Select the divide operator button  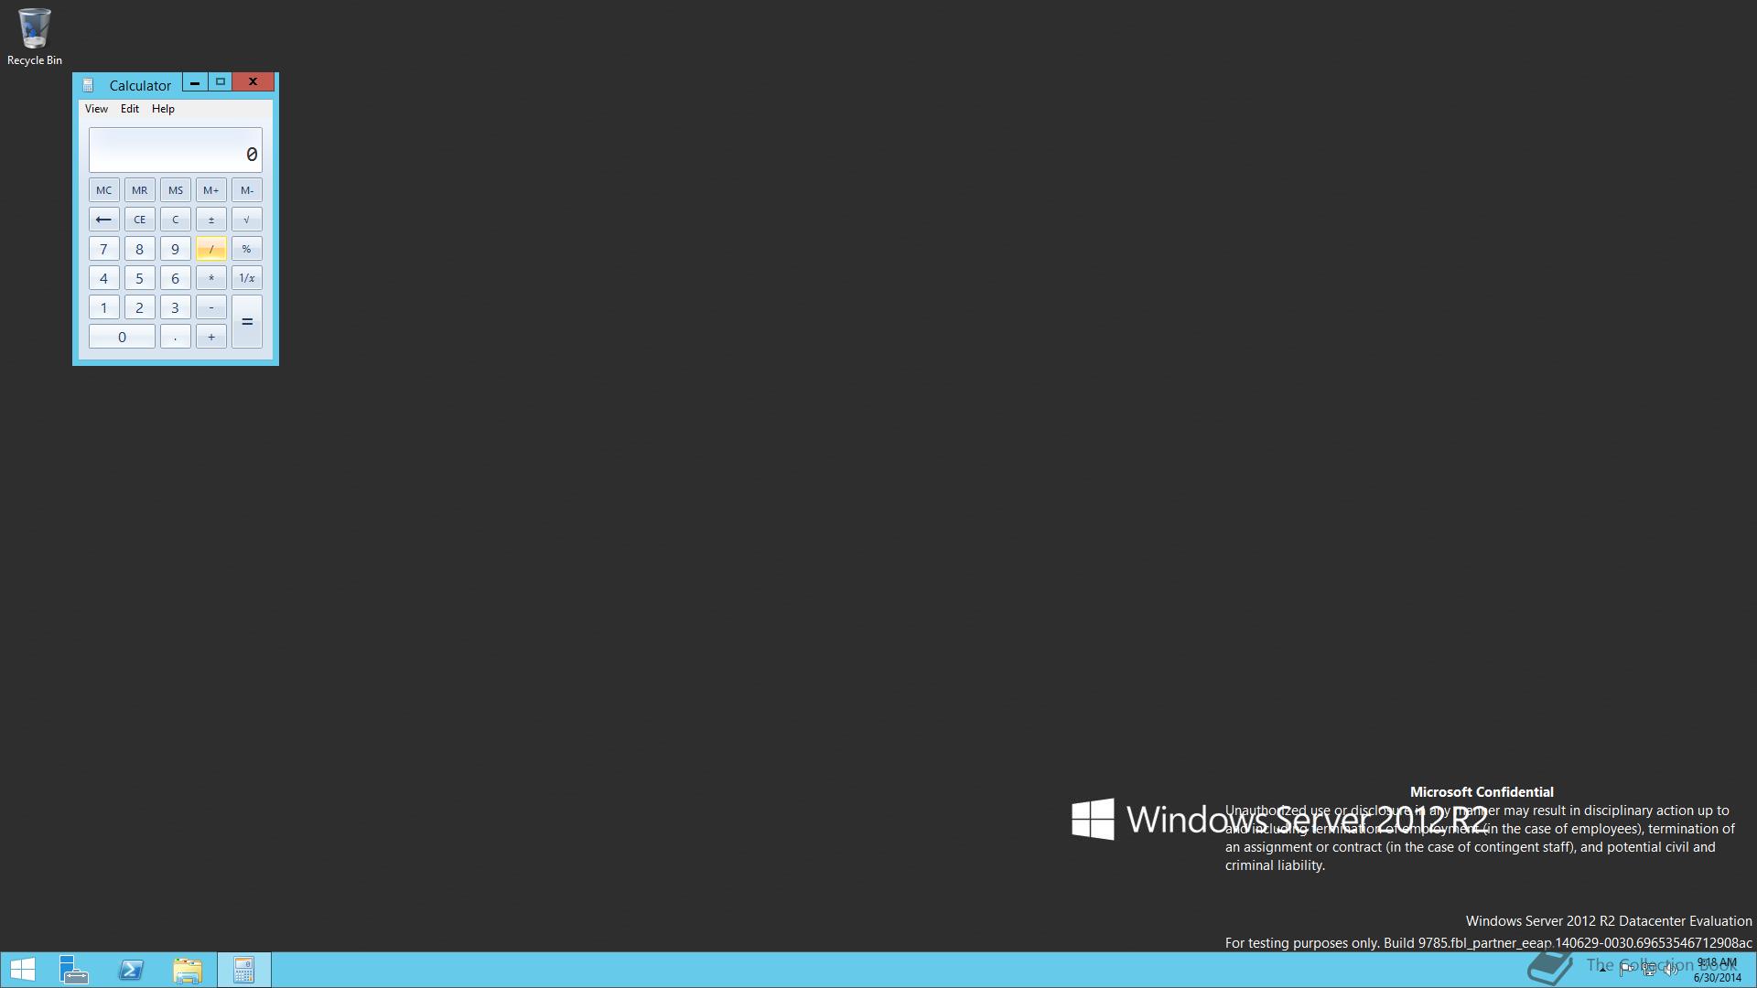point(210,249)
